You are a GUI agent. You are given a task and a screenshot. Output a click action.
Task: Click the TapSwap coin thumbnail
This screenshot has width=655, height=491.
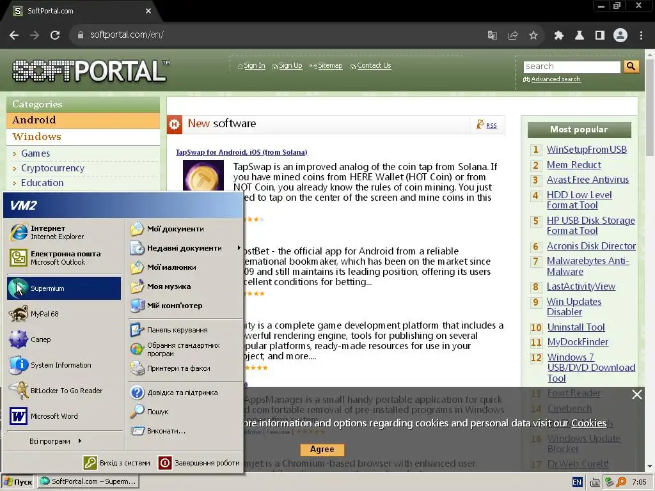click(203, 176)
